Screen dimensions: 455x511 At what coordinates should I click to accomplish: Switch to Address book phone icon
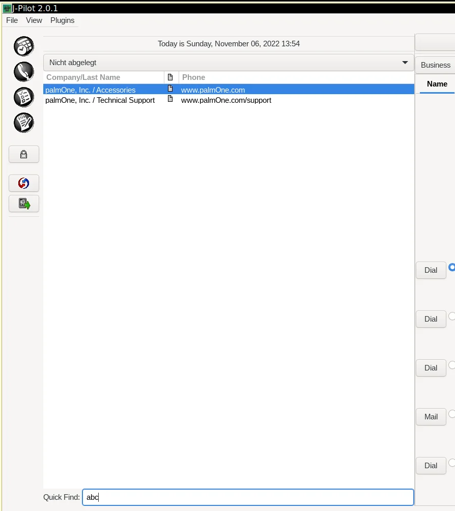(x=24, y=72)
